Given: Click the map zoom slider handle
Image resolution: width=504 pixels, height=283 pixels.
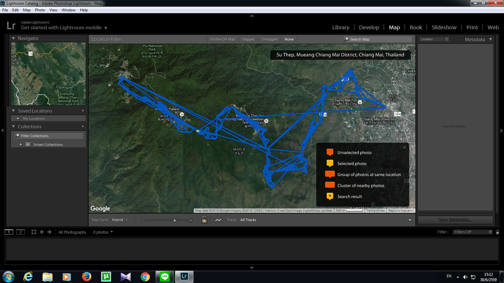Looking at the screenshot, I should [175, 220].
